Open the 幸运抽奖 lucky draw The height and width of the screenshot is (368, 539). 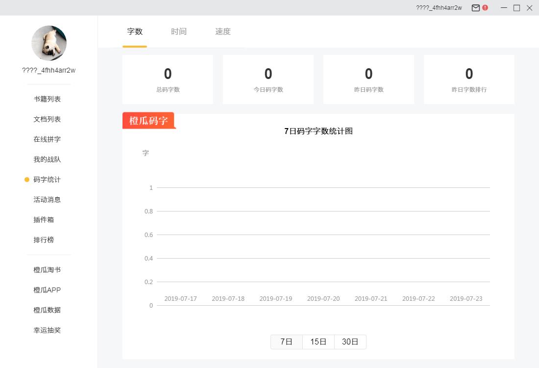(47, 330)
